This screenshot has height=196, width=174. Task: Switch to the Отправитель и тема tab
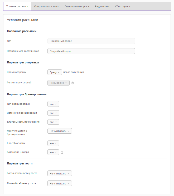[46, 6]
